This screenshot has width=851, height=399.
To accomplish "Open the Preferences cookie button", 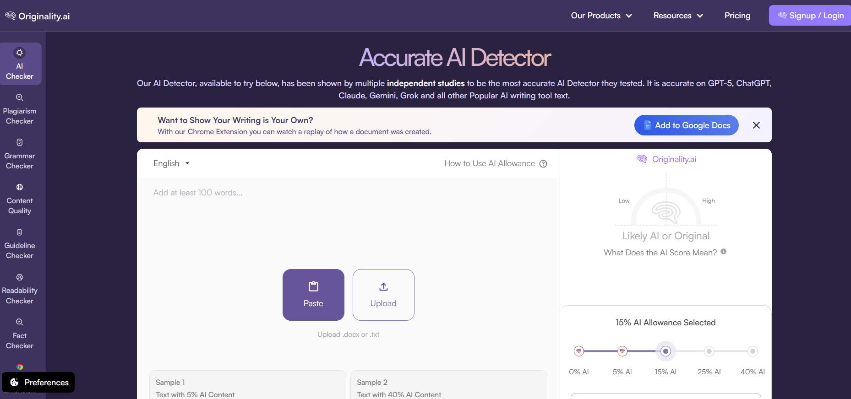I will pos(38,383).
